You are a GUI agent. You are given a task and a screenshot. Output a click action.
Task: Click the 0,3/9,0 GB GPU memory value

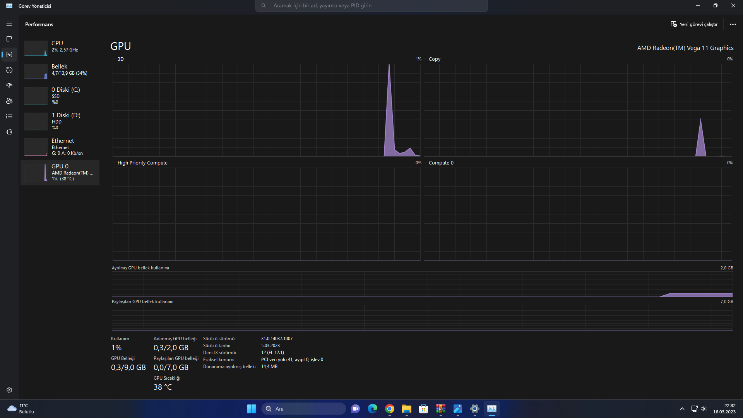point(128,367)
